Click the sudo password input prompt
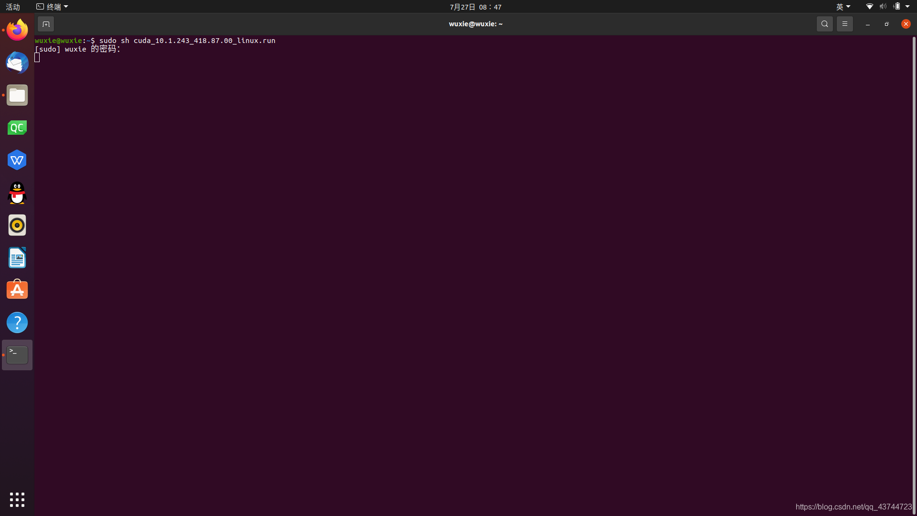This screenshot has width=917, height=516. click(38, 57)
